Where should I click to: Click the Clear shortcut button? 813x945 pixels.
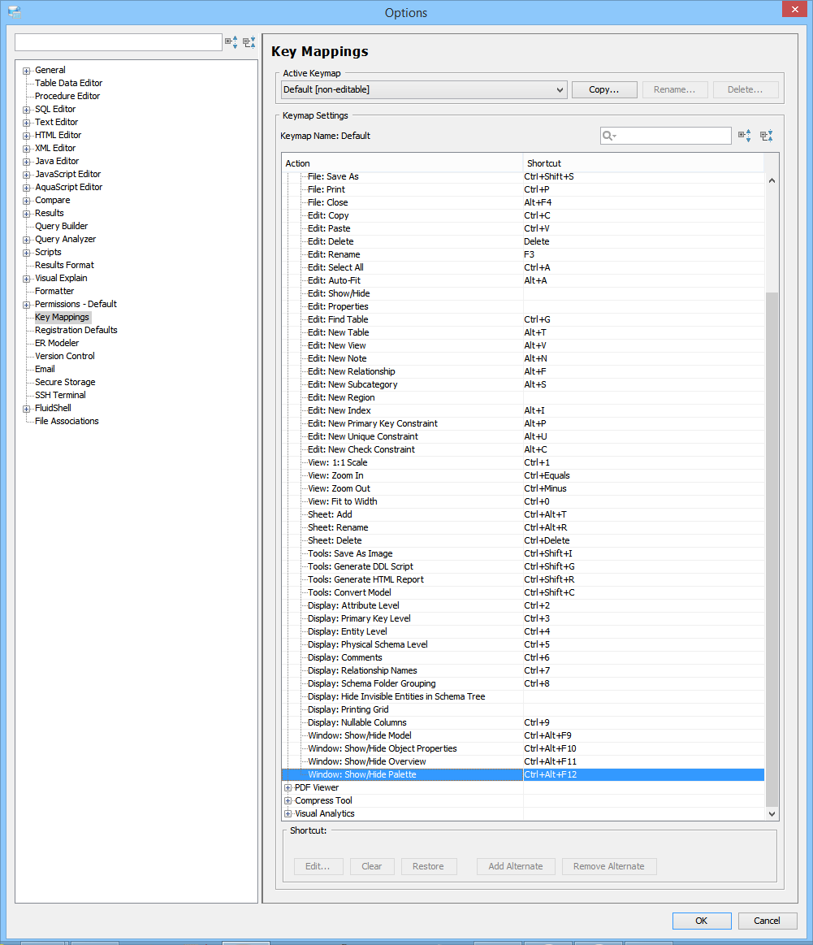371,867
